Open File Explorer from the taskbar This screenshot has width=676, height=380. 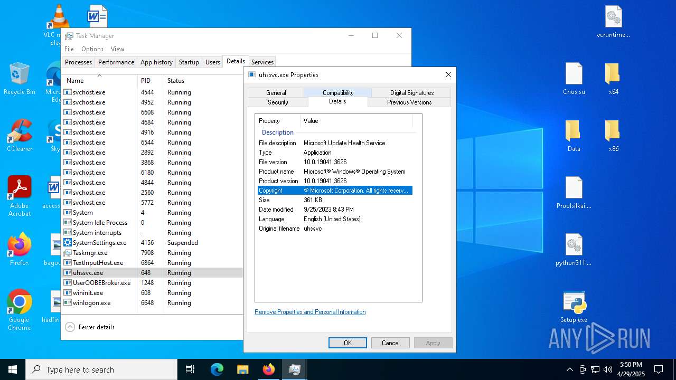(243, 369)
